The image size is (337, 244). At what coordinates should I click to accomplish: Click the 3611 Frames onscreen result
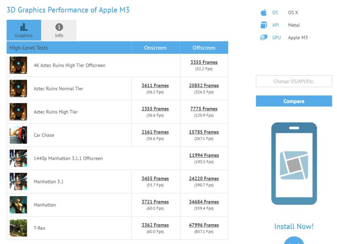[155, 85]
